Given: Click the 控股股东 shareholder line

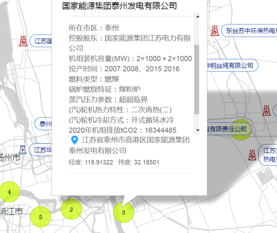Looking at the screenshot, I should click(130, 43).
